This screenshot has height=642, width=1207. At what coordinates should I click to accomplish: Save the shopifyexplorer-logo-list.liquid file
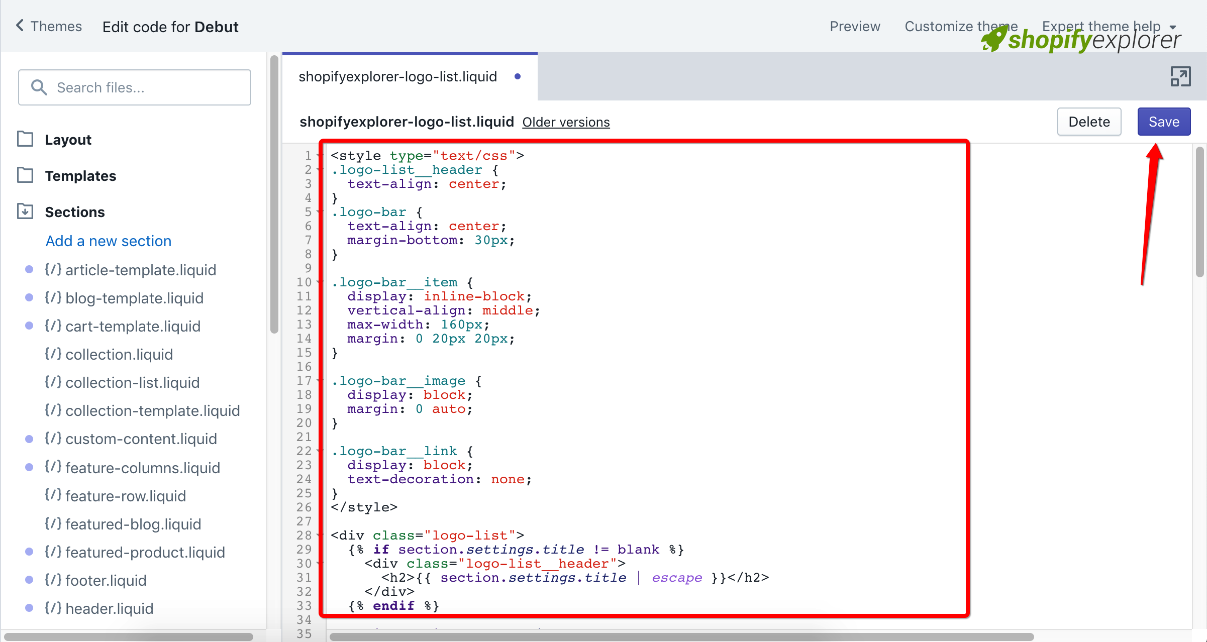(x=1164, y=122)
